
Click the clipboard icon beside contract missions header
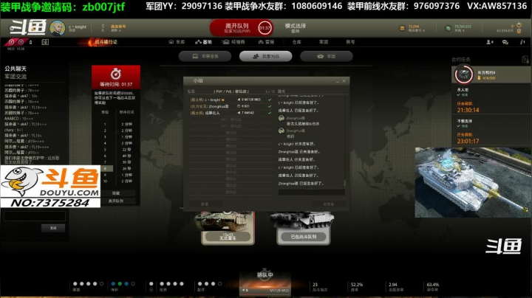pos(525,60)
